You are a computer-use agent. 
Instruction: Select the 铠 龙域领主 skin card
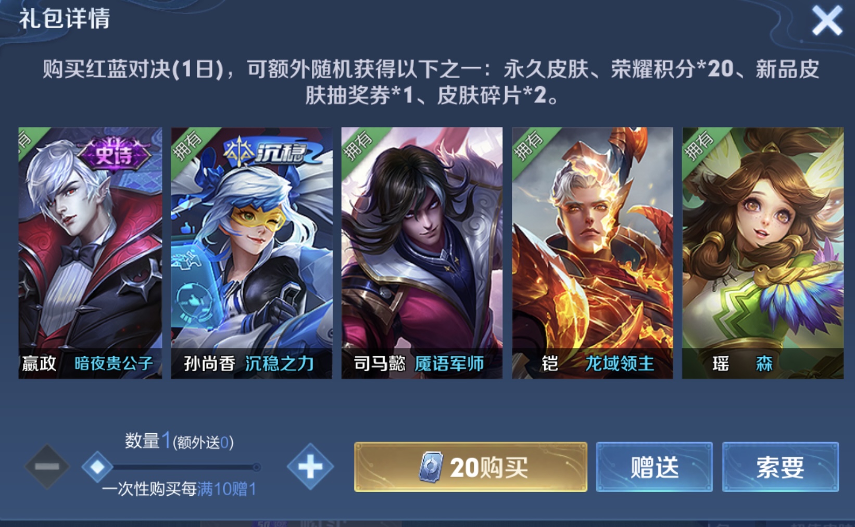(593, 253)
